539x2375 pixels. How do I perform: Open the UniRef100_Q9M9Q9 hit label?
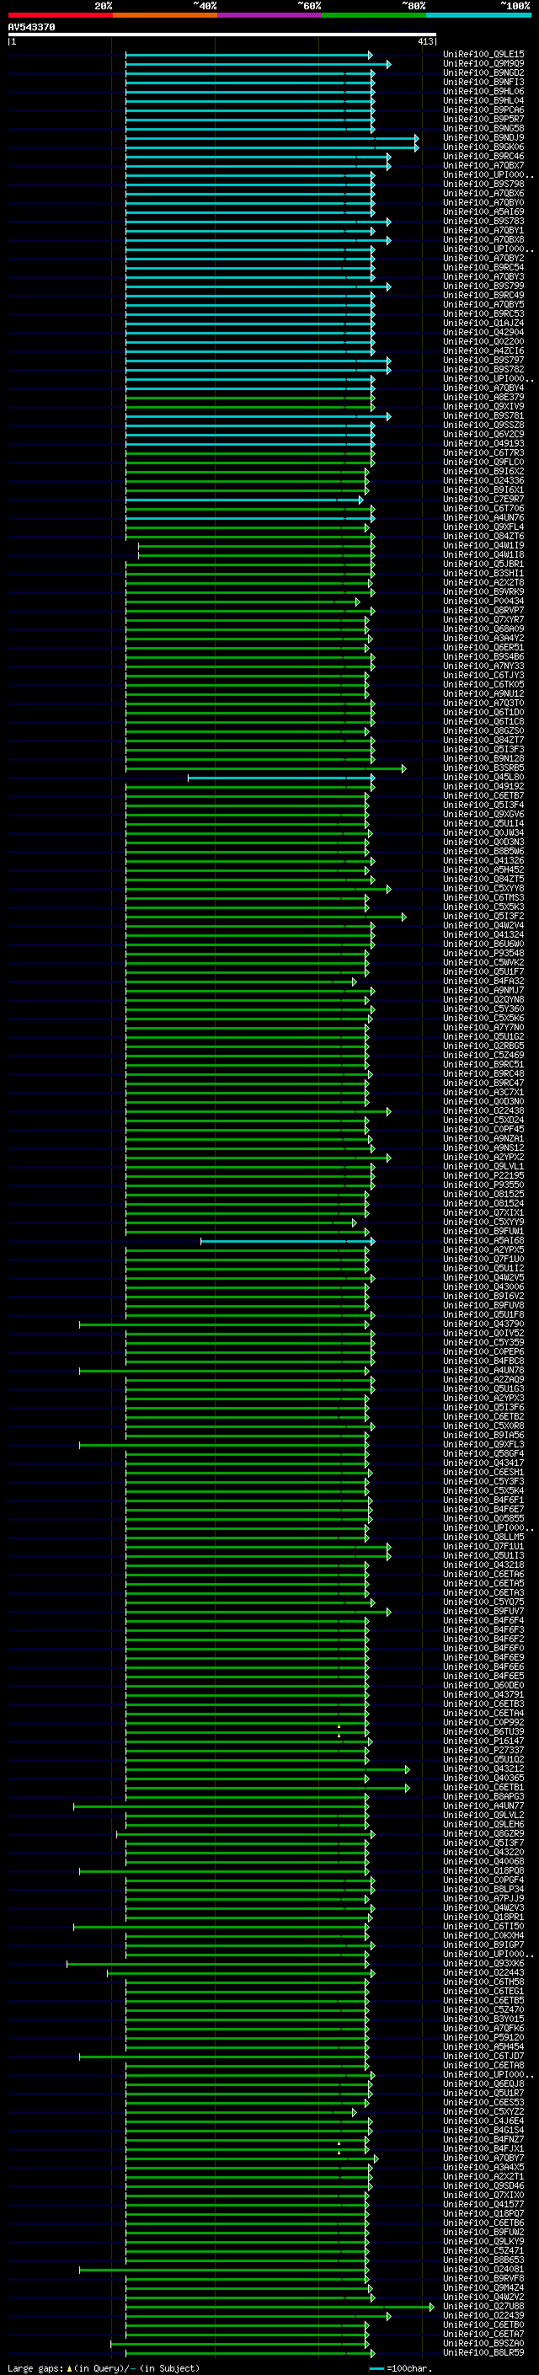pos(483,65)
